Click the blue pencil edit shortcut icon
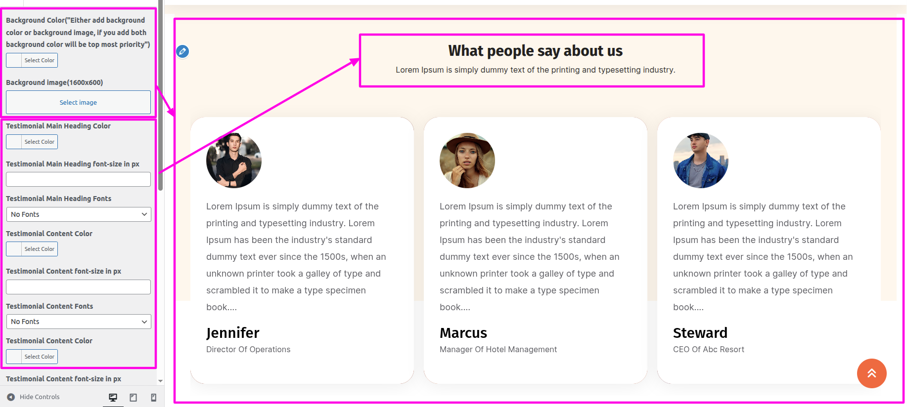 [182, 51]
